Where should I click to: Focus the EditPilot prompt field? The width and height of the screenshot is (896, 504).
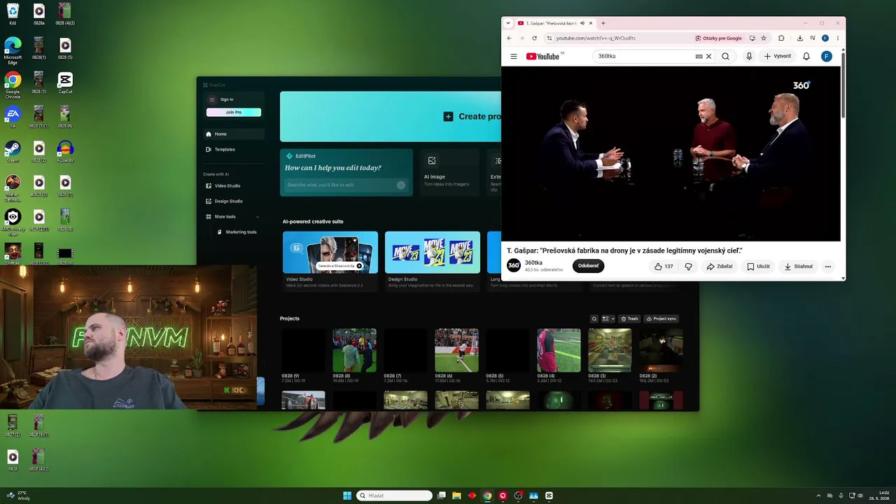tap(346, 185)
